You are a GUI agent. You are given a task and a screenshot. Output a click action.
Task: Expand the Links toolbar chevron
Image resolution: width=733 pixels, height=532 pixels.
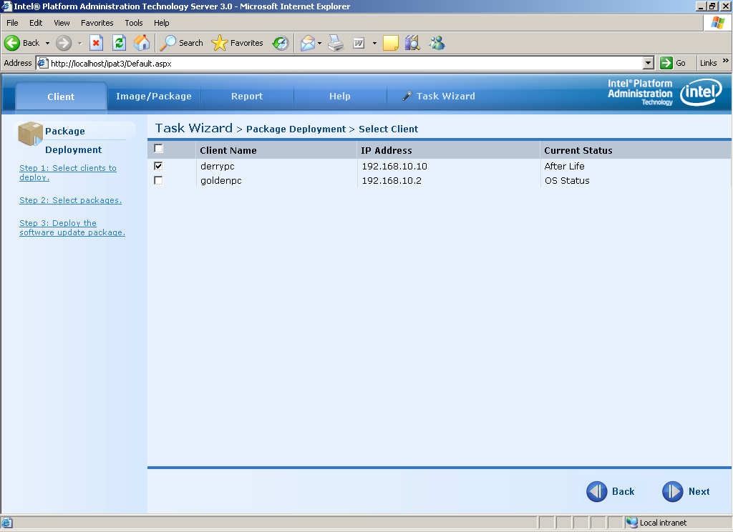726,61
